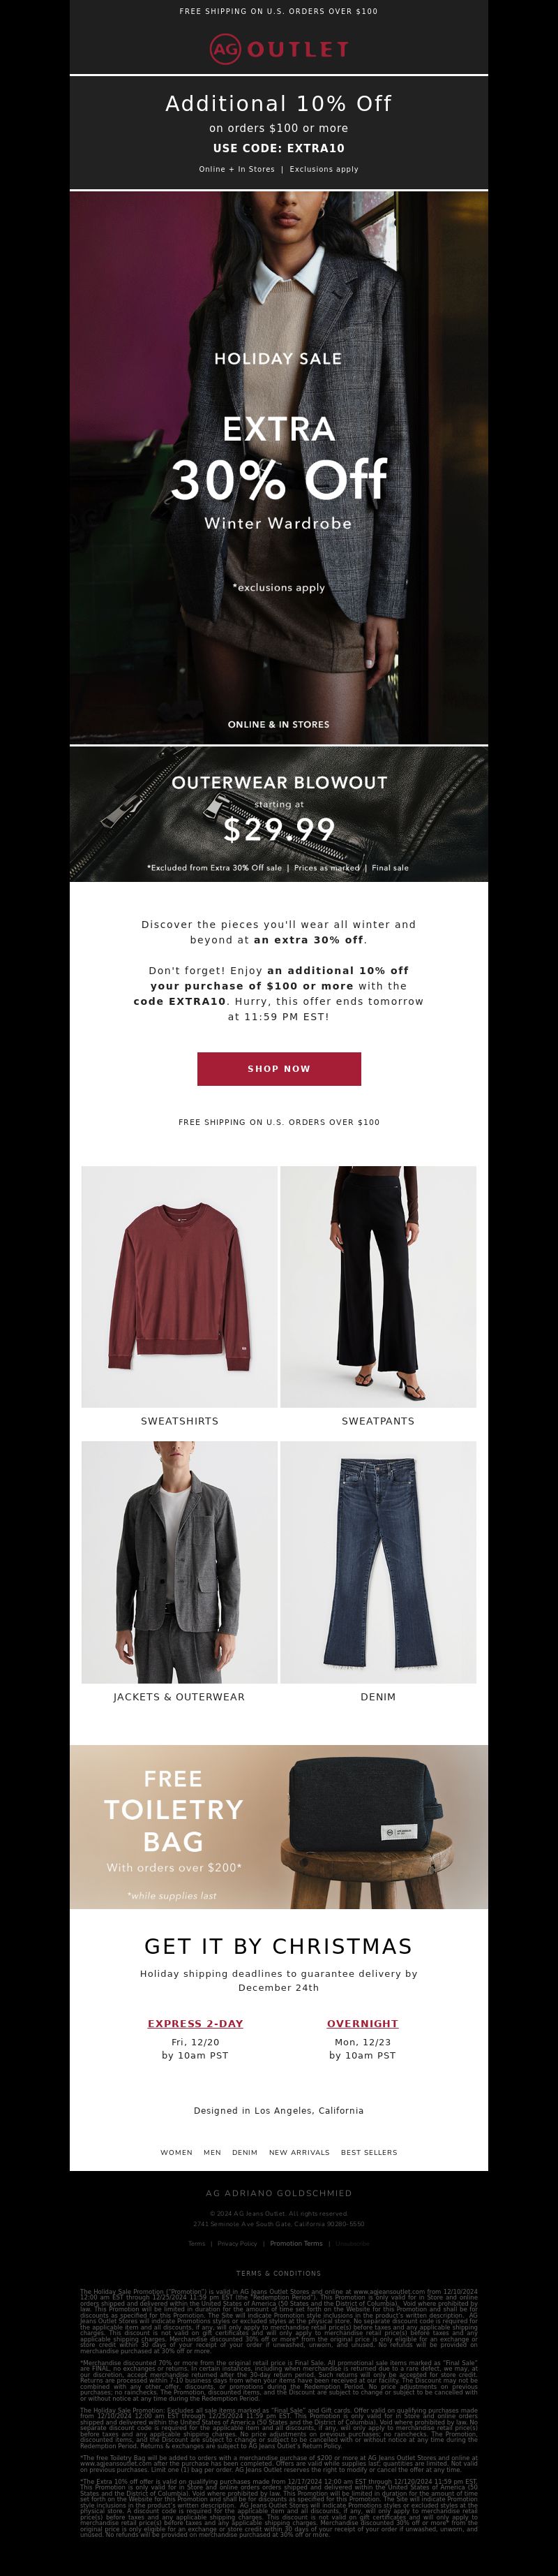Click the Shop Now button
Viewport: 558px width, 2576px height.
(x=278, y=1068)
